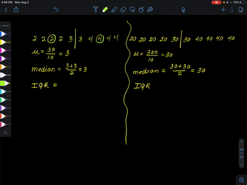The width and height of the screenshot is (247, 185).
Task: Pick the cyan favorite pen
Action: (x=5, y=91)
